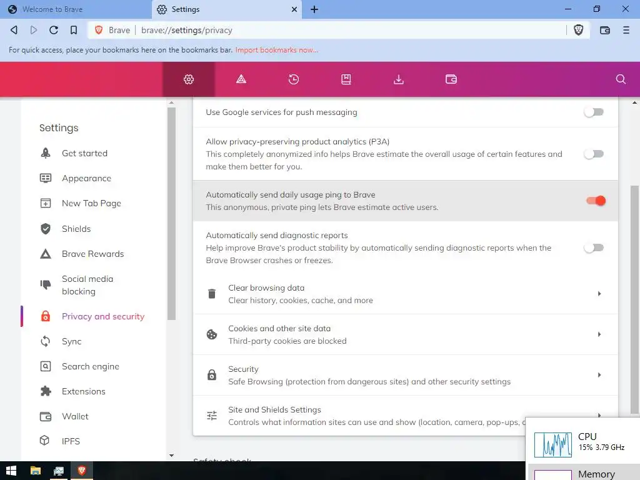
Task: Open a new tab with plus button
Action: pos(314,9)
